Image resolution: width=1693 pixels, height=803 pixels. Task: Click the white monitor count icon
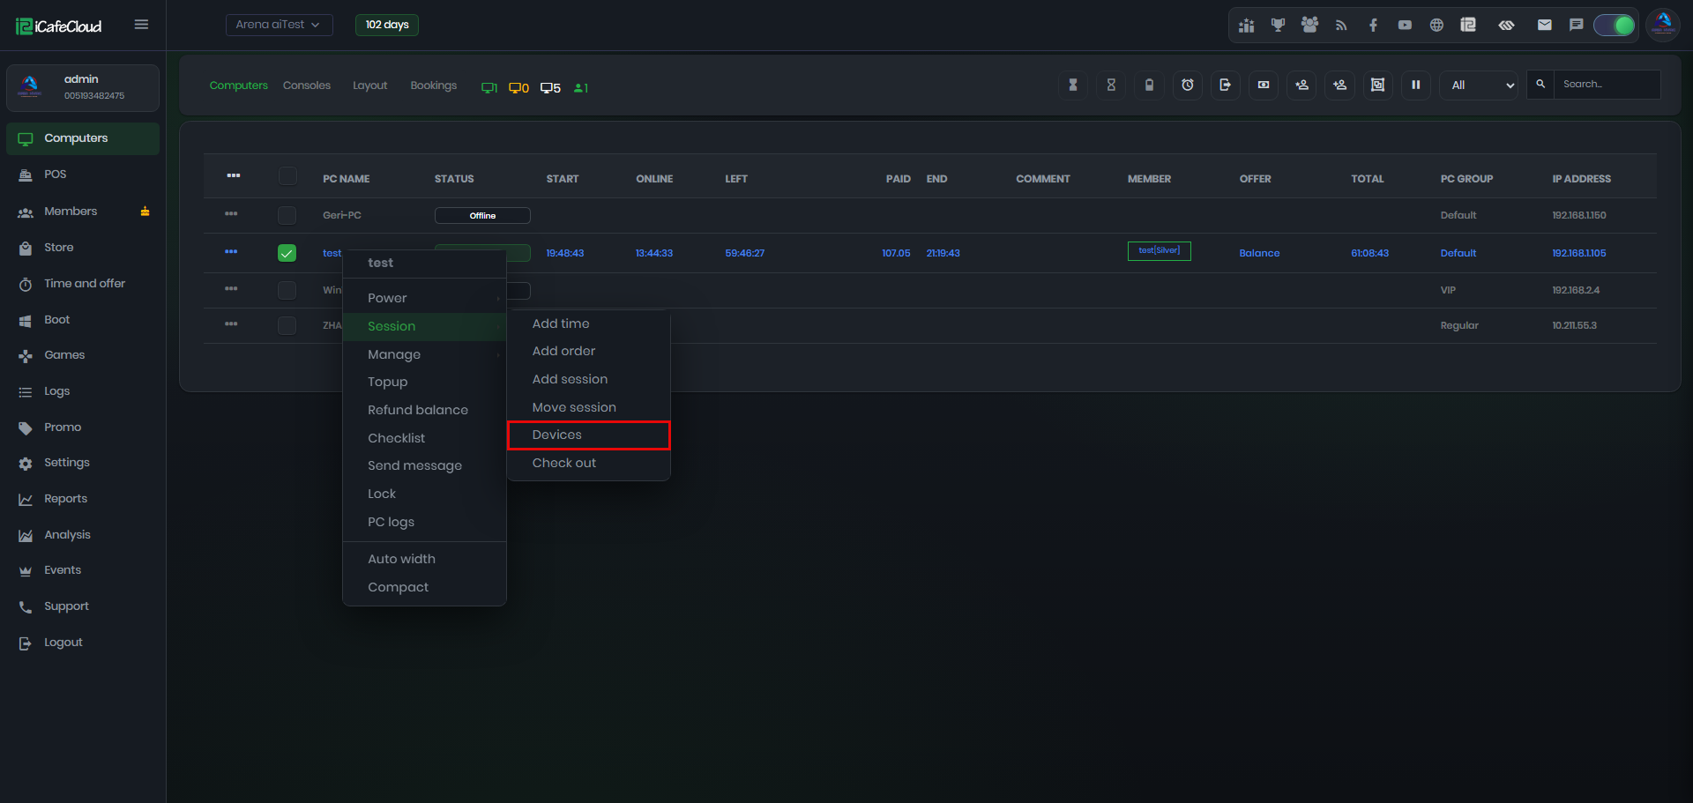point(550,88)
